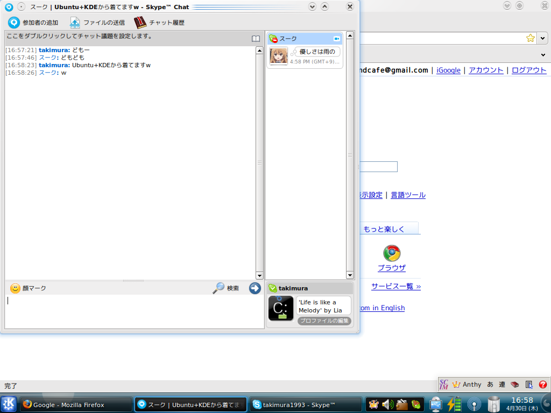Image resolution: width=551 pixels, height=413 pixels.
Task: Click the send file icon
Action: [x=74, y=23]
